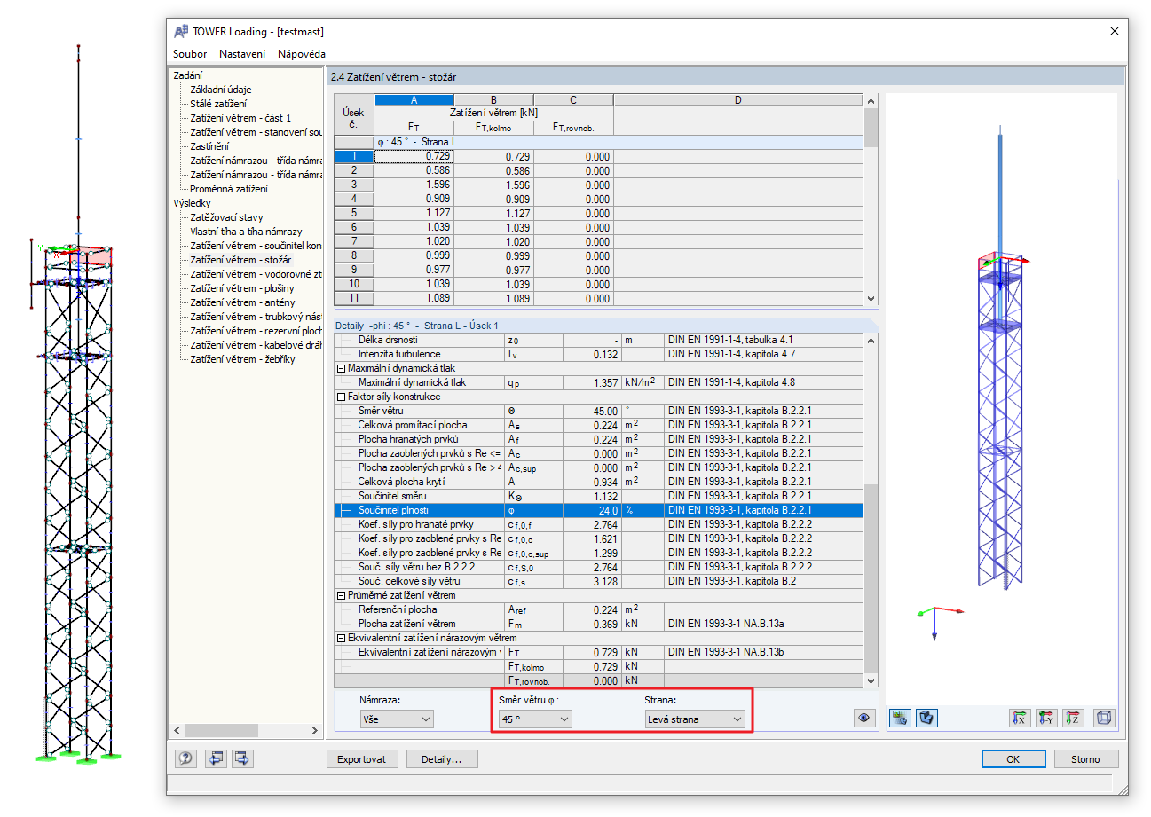
Task: Select Základní údaje in navigator
Action: point(220,90)
